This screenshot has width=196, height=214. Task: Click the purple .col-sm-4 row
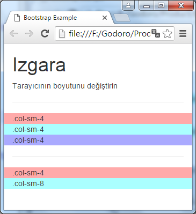(98, 140)
